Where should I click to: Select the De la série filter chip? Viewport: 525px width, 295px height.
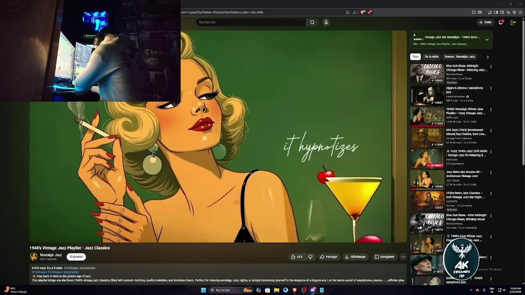pos(431,57)
